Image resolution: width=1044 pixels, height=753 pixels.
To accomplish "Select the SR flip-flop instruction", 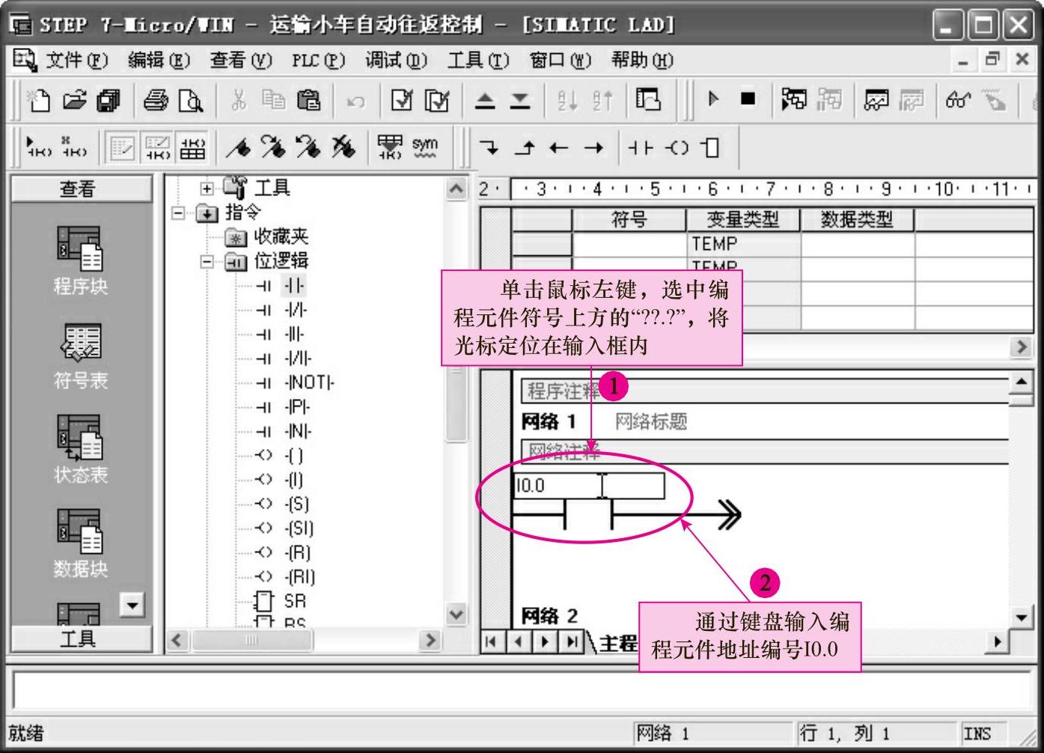I will click(295, 601).
